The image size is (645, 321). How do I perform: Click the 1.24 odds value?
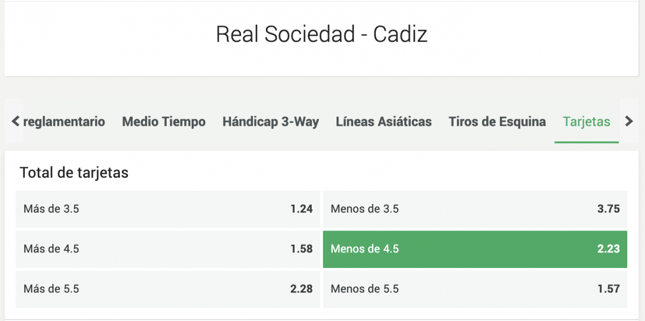(x=302, y=209)
